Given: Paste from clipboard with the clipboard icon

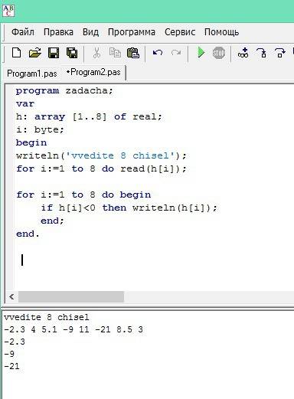Looking at the screenshot, I should [x=133, y=53].
